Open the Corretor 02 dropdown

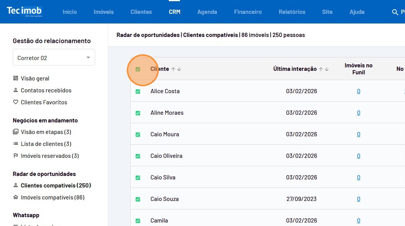click(x=54, y=58)
